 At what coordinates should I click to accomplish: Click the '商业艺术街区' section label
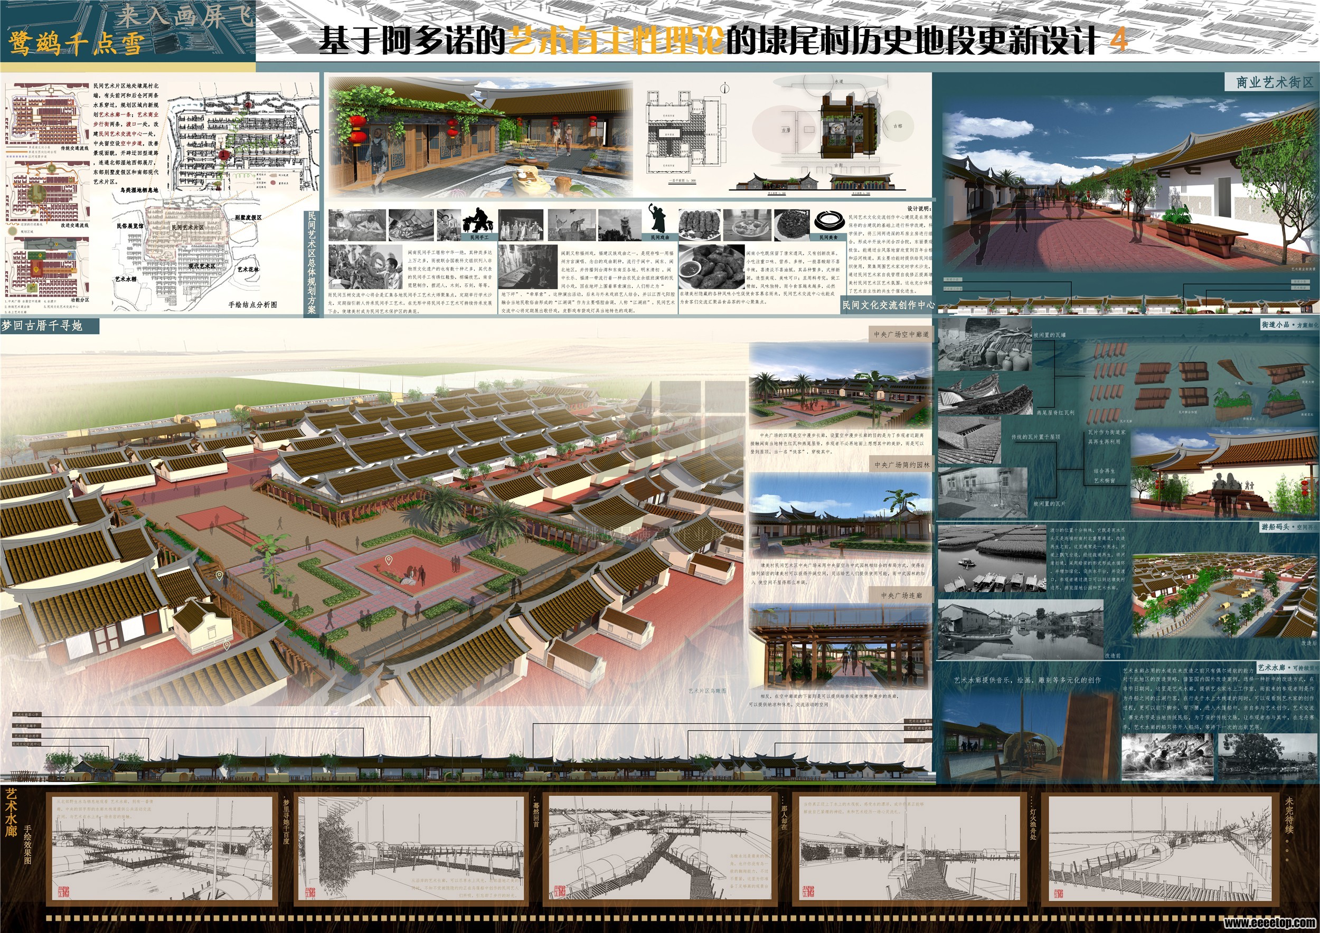click(x=1275, y=82)
